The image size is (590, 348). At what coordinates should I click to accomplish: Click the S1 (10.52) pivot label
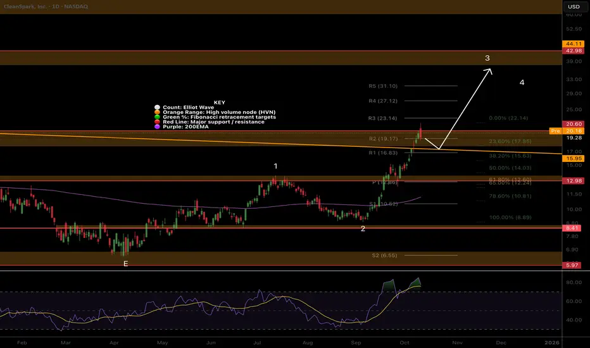(x=384, y=204)
